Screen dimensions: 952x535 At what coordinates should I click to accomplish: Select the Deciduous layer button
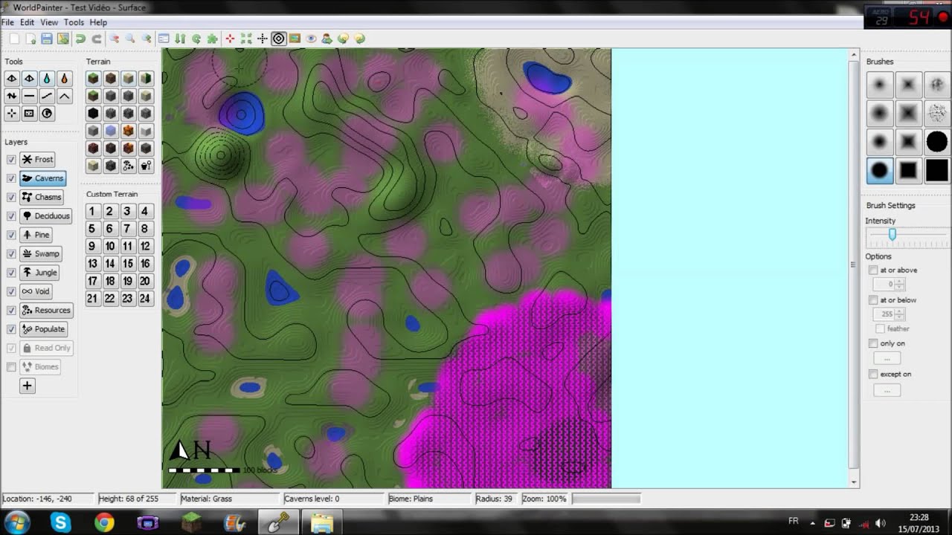tap(46, 216)
